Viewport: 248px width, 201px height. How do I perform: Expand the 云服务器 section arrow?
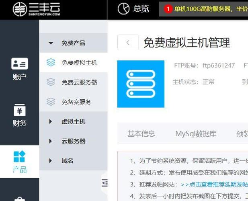click(51, 141)
